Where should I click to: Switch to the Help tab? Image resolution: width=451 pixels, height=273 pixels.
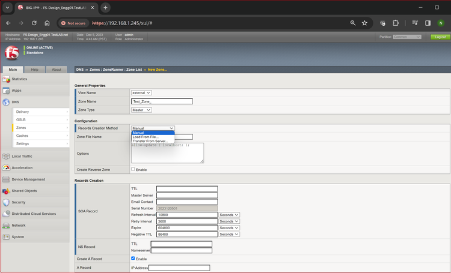[x=34, y=70]
